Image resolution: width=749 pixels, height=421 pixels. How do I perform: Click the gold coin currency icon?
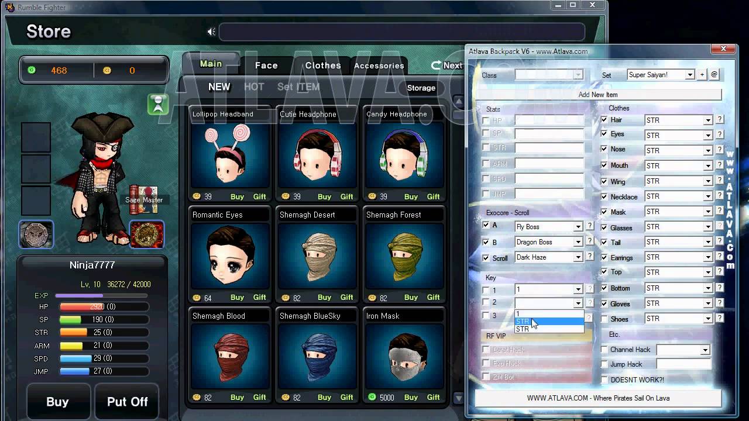(x=106, y=70)
